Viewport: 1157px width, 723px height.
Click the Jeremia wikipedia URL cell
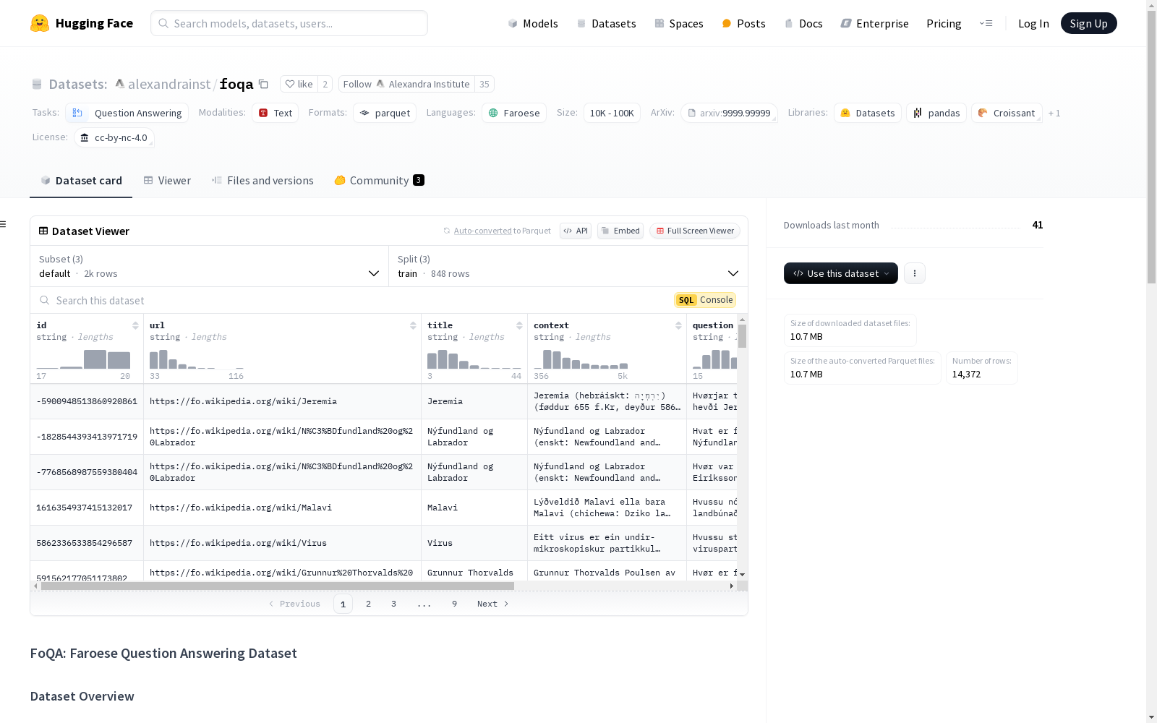282,401
